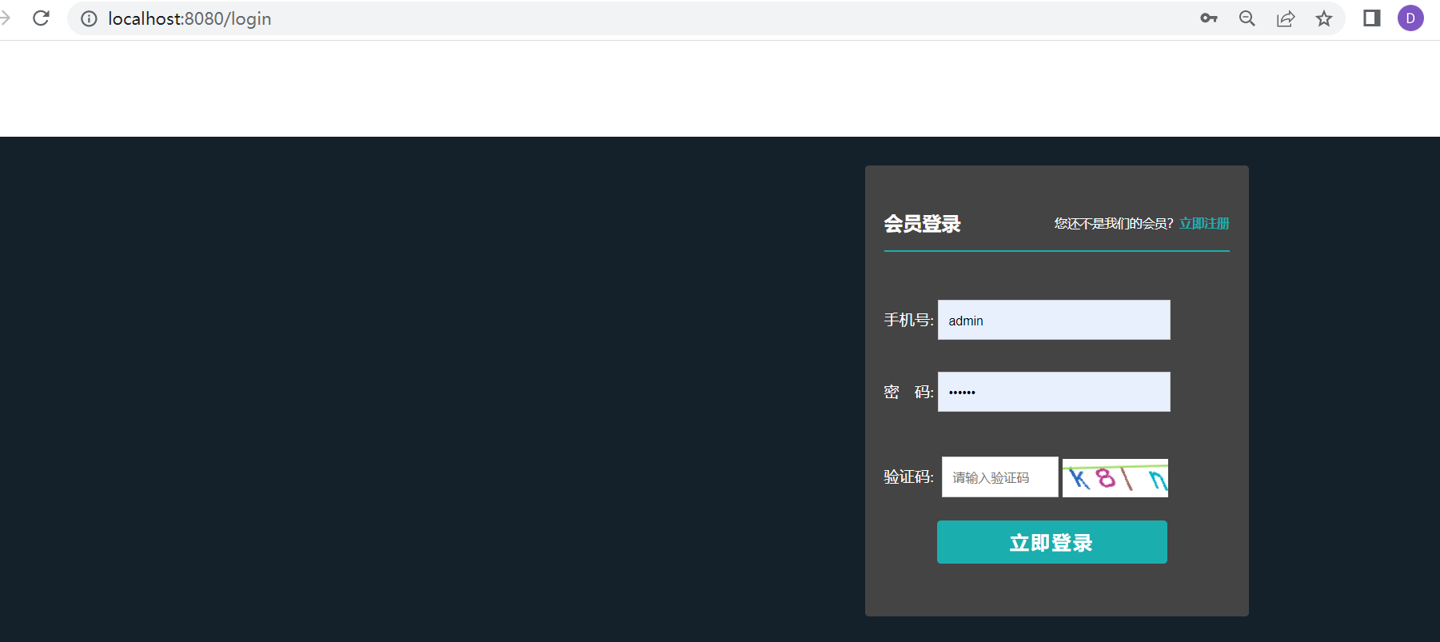This screenshot has width=1440, height=642.
Task: Click the forward navigation arrow
Action: click(5, 18)
